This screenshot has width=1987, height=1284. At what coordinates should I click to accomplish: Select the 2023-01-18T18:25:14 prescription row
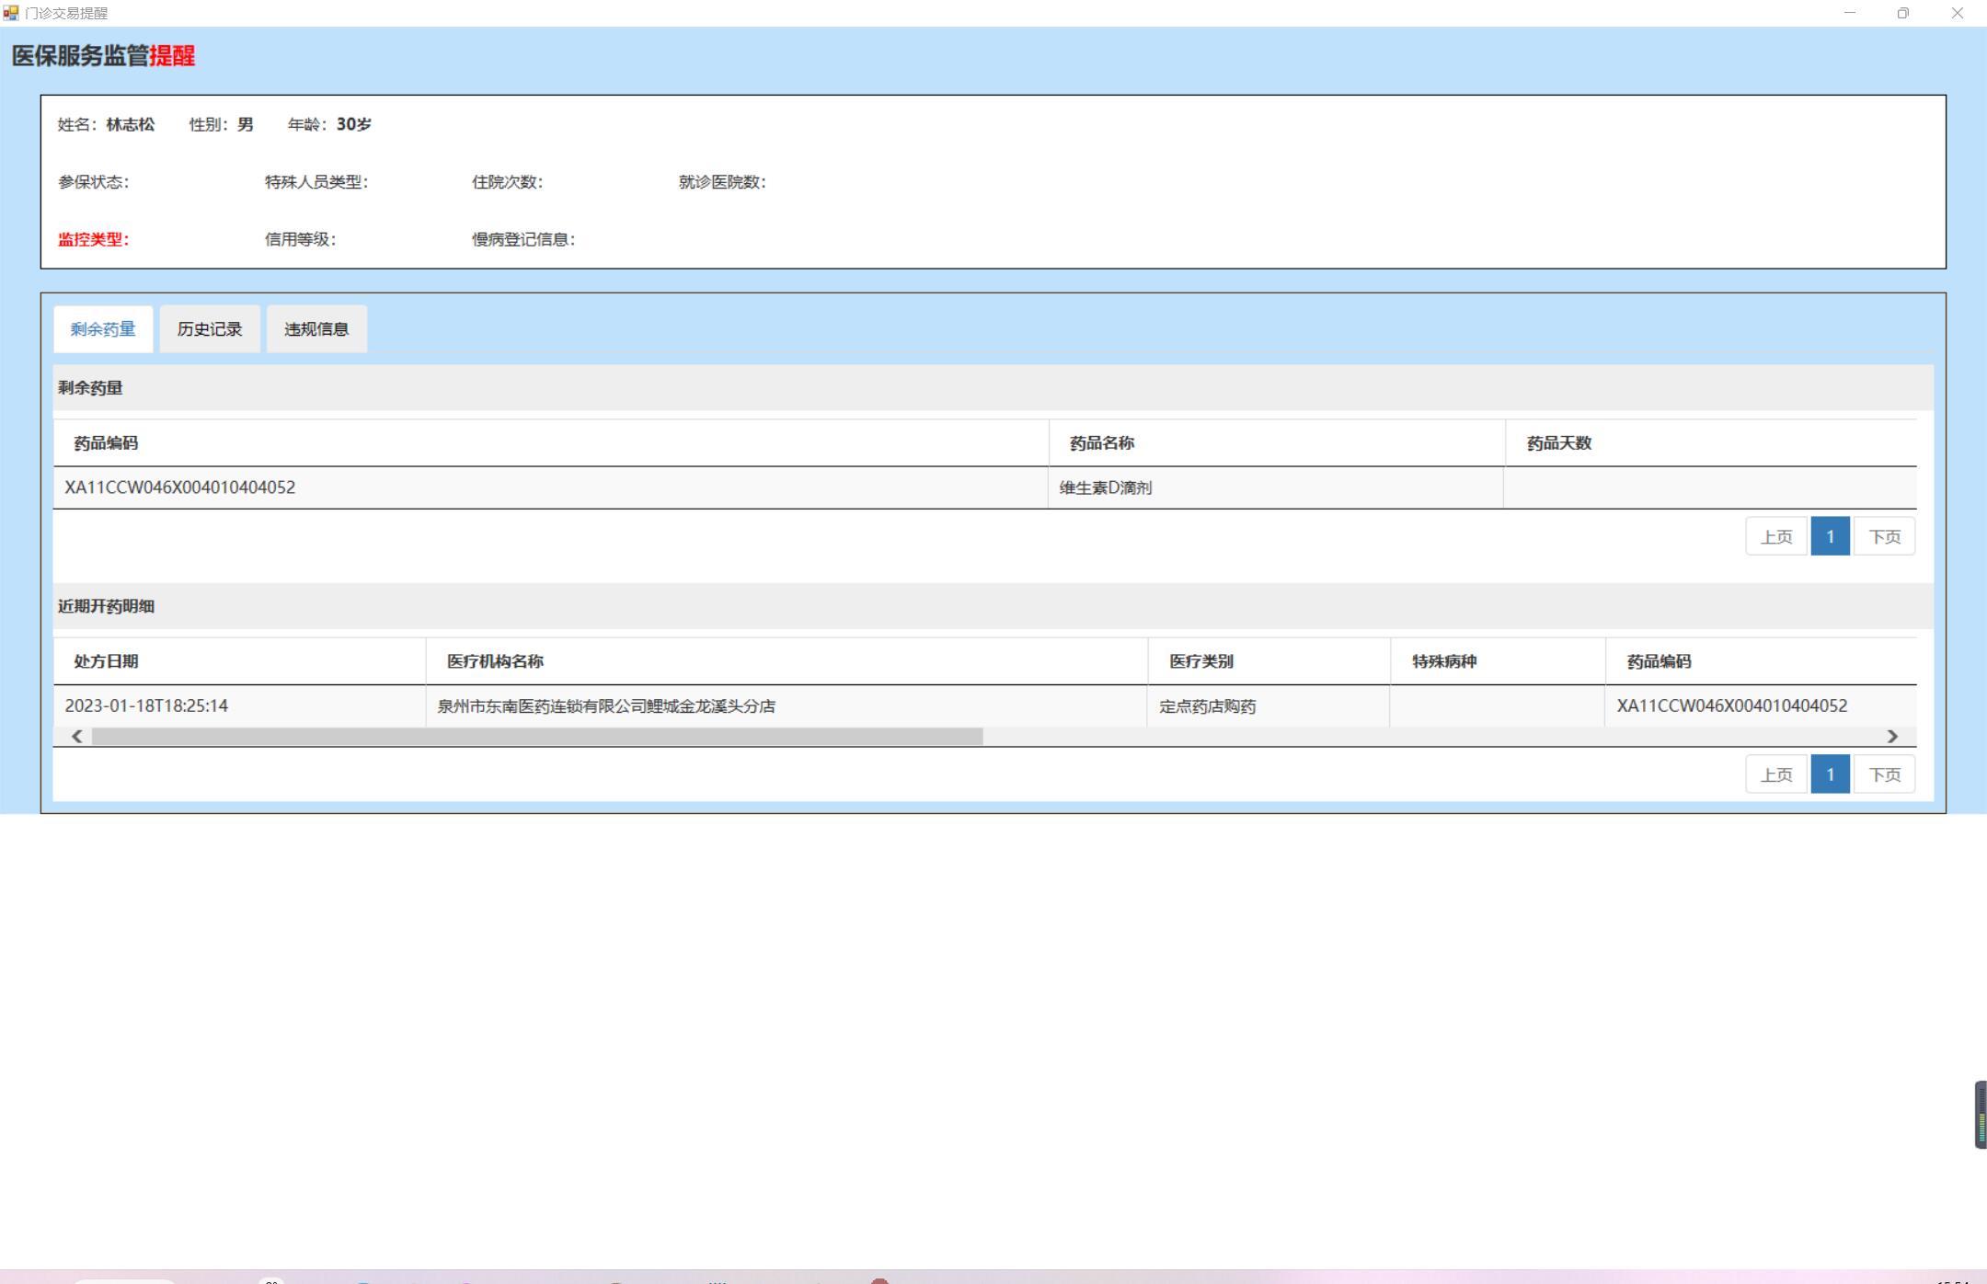click(x=147, y=706)
